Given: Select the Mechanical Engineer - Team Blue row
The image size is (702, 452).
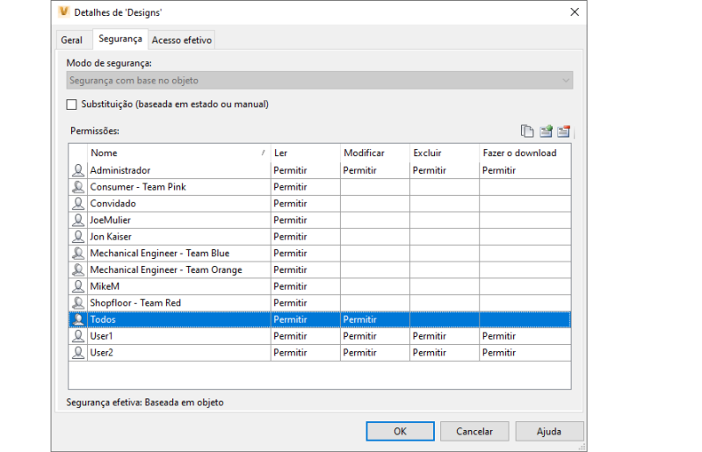Looking at the screenshot, I should pos(159,254).
